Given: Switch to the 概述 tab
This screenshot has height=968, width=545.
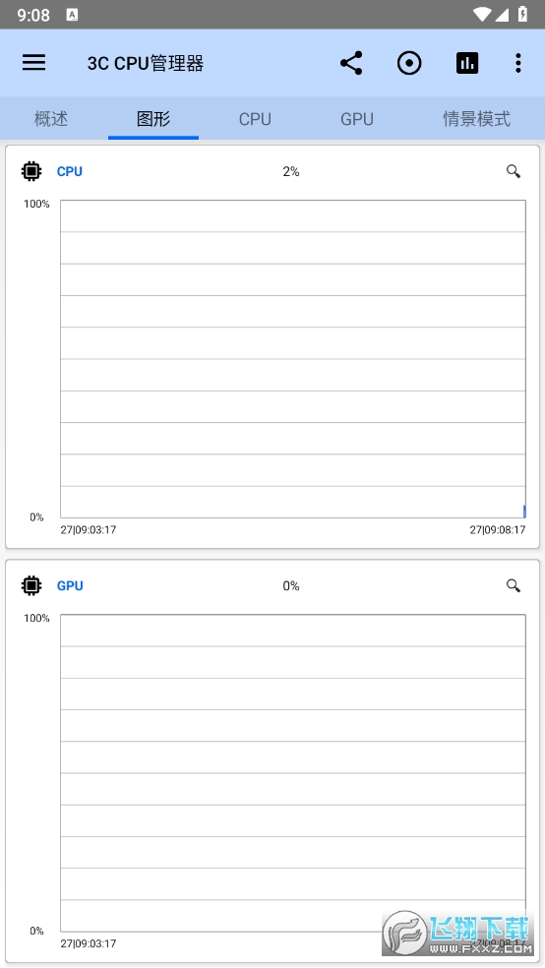Looking at the screenshot, I should 50,118.
